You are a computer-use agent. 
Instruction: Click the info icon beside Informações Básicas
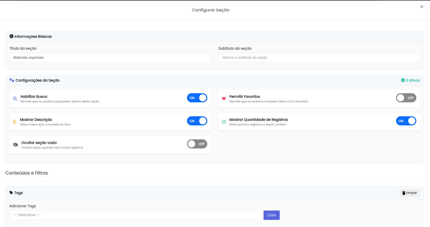(11, 36)
